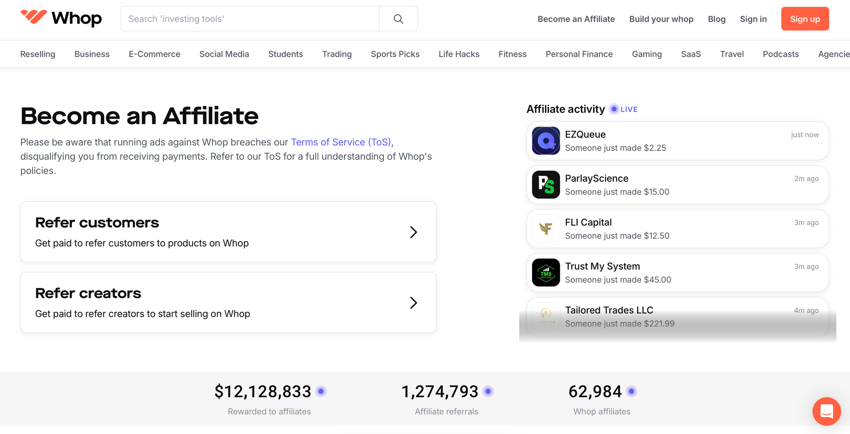Click the "Become an Affiliate" page heading
Screen dimensions: 850x434
(x=139, y=116)
